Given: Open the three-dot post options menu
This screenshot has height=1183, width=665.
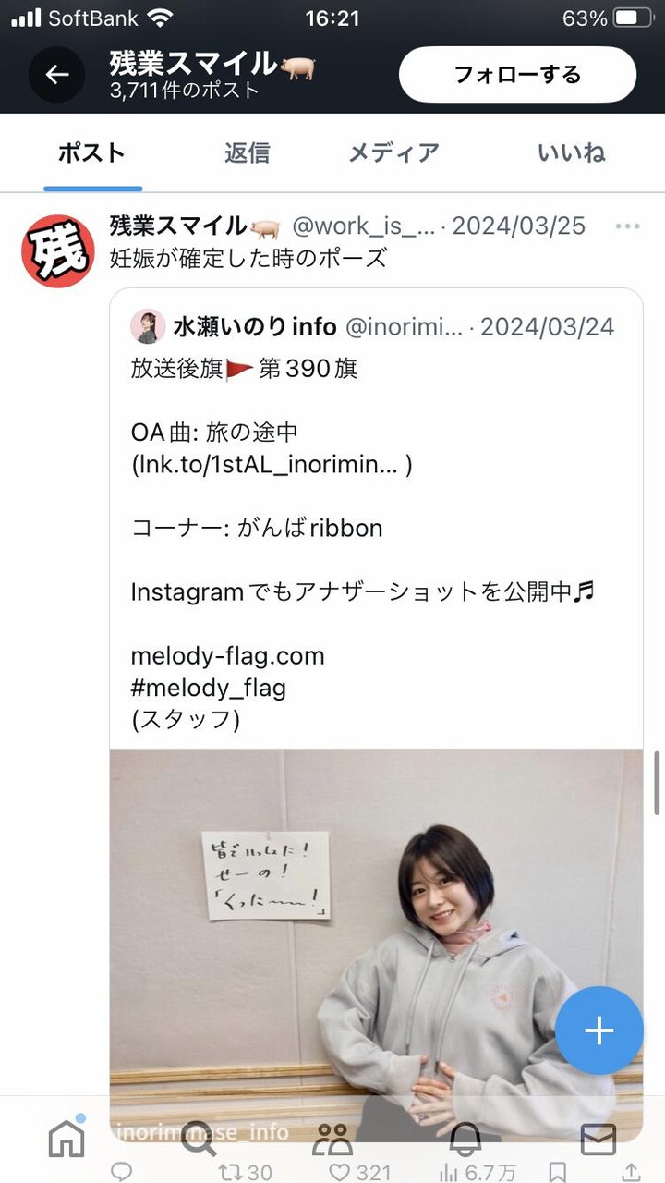Looking at the screenshot, I should tap(627, 226).
